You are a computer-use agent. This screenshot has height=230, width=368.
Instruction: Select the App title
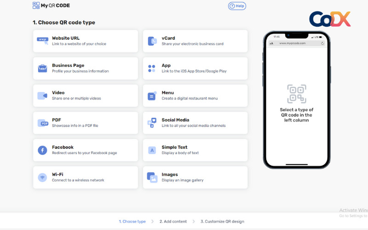pos(166,65)
